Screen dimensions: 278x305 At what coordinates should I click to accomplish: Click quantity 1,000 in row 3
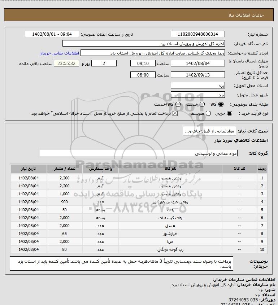tap(64, 194)
